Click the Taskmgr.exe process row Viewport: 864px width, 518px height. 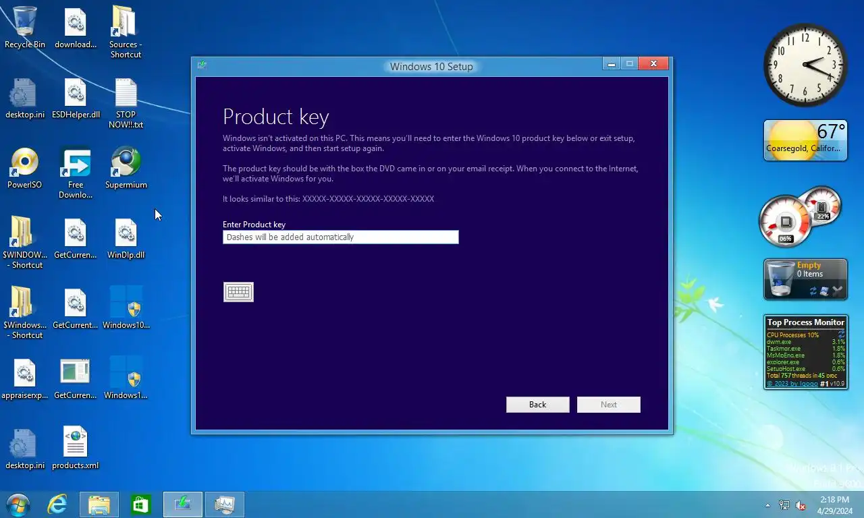[x=806, y=349]
